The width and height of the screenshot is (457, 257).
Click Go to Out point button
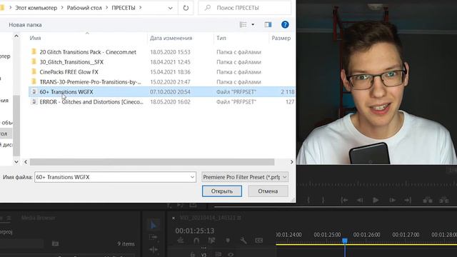click(x=408, y=200)
